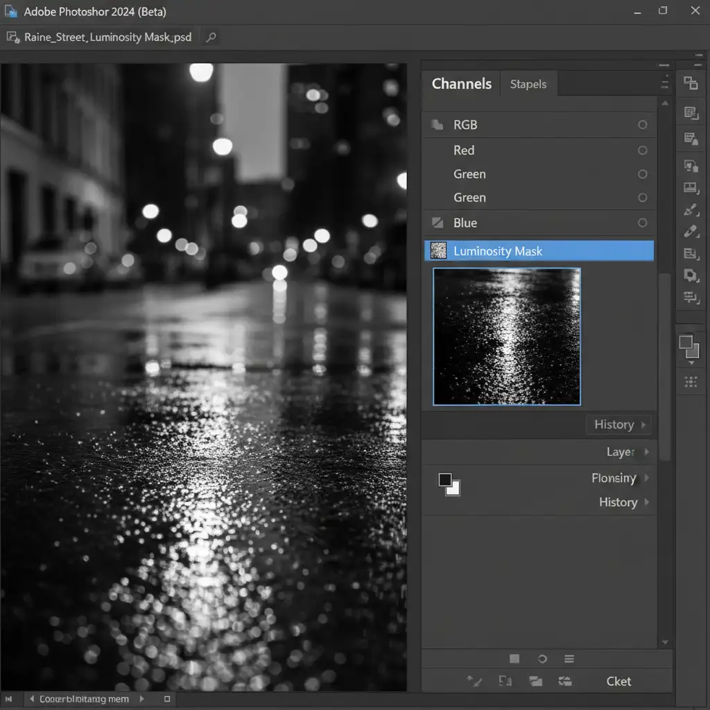
Task: Toggle visibility circle for the Blue channel
Action: 642,223
